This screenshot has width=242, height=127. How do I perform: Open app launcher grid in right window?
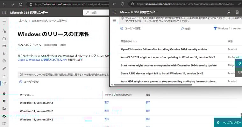coord(114,12)
